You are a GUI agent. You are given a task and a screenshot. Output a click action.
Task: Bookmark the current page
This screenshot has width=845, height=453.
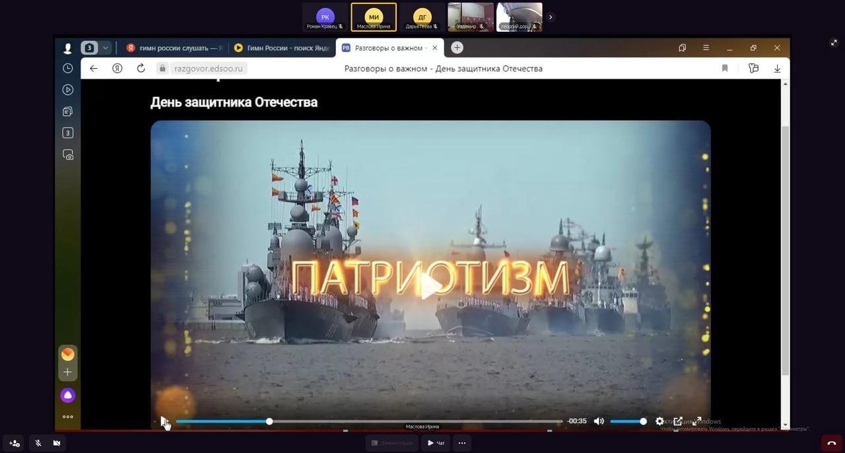725,68
